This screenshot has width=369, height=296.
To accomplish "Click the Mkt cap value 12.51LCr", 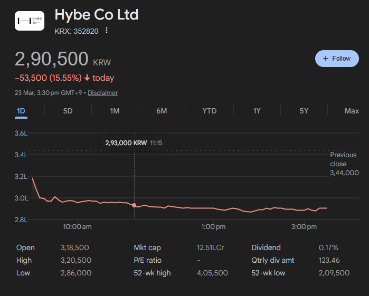I will tap(211, 247).
